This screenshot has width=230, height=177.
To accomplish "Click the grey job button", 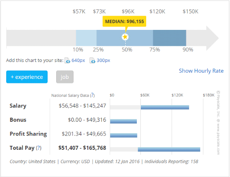I will pyautogui.click(x=65, y=77).
